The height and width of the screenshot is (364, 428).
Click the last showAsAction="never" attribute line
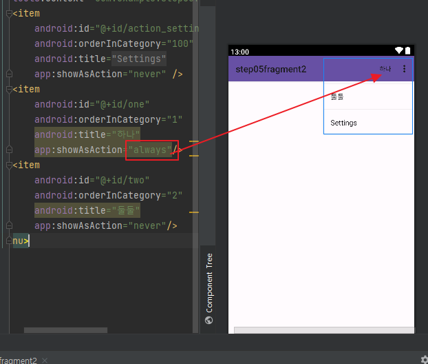[x=106, y=225]
